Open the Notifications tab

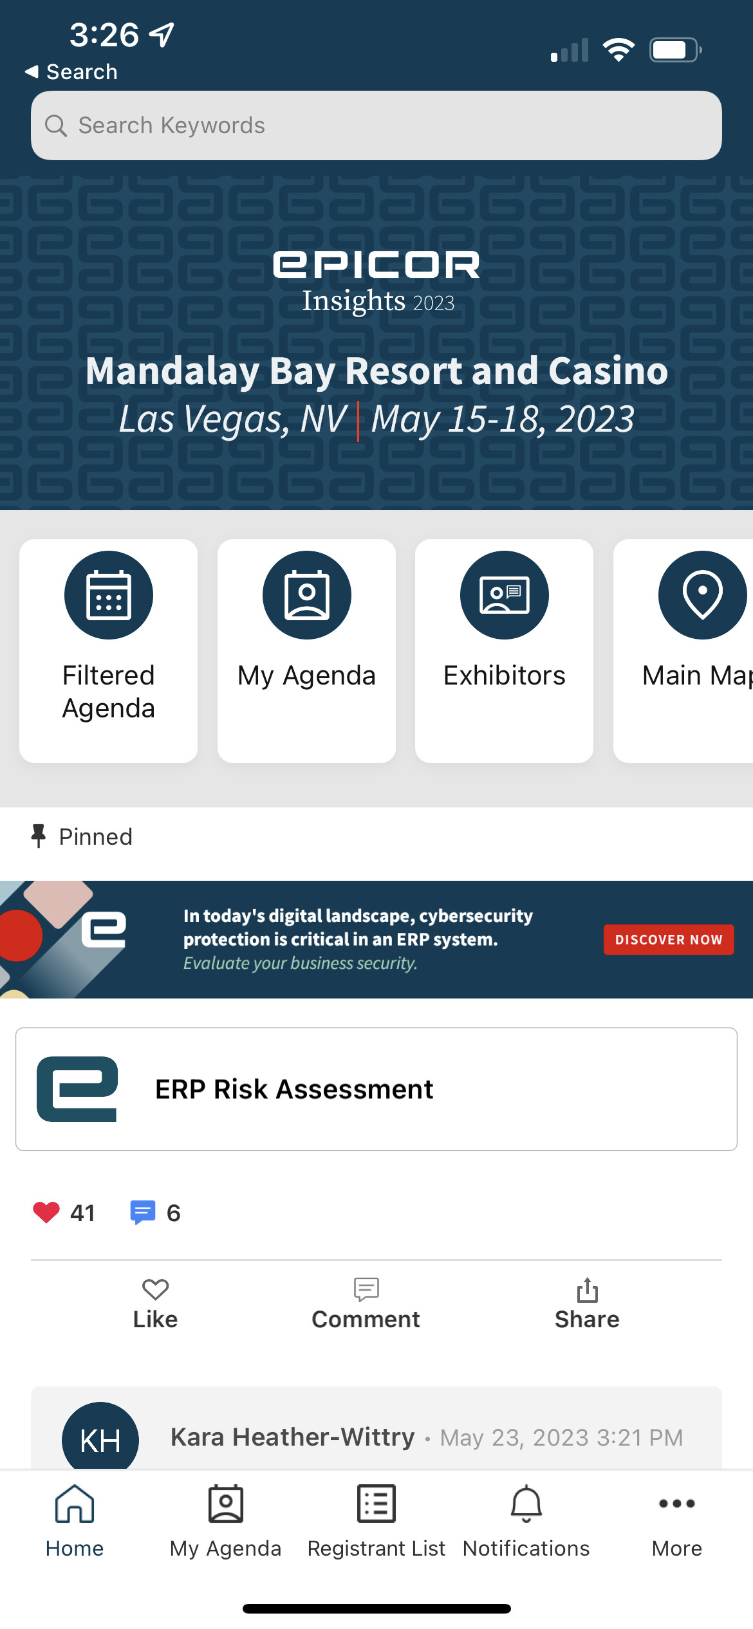coord(526,1522)
